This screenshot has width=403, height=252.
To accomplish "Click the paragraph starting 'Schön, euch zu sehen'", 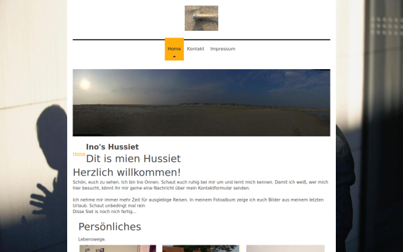I will [x=200, y=185].
